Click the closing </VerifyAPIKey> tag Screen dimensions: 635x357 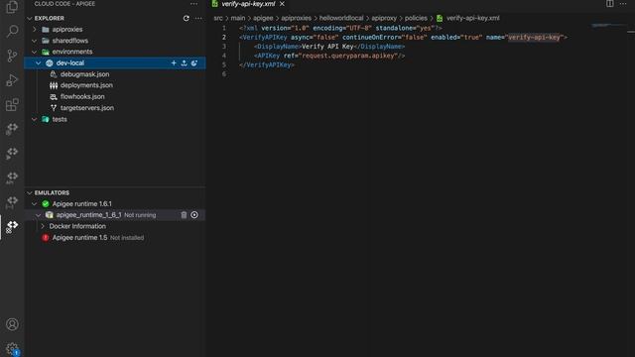click(x=267, y=65)
